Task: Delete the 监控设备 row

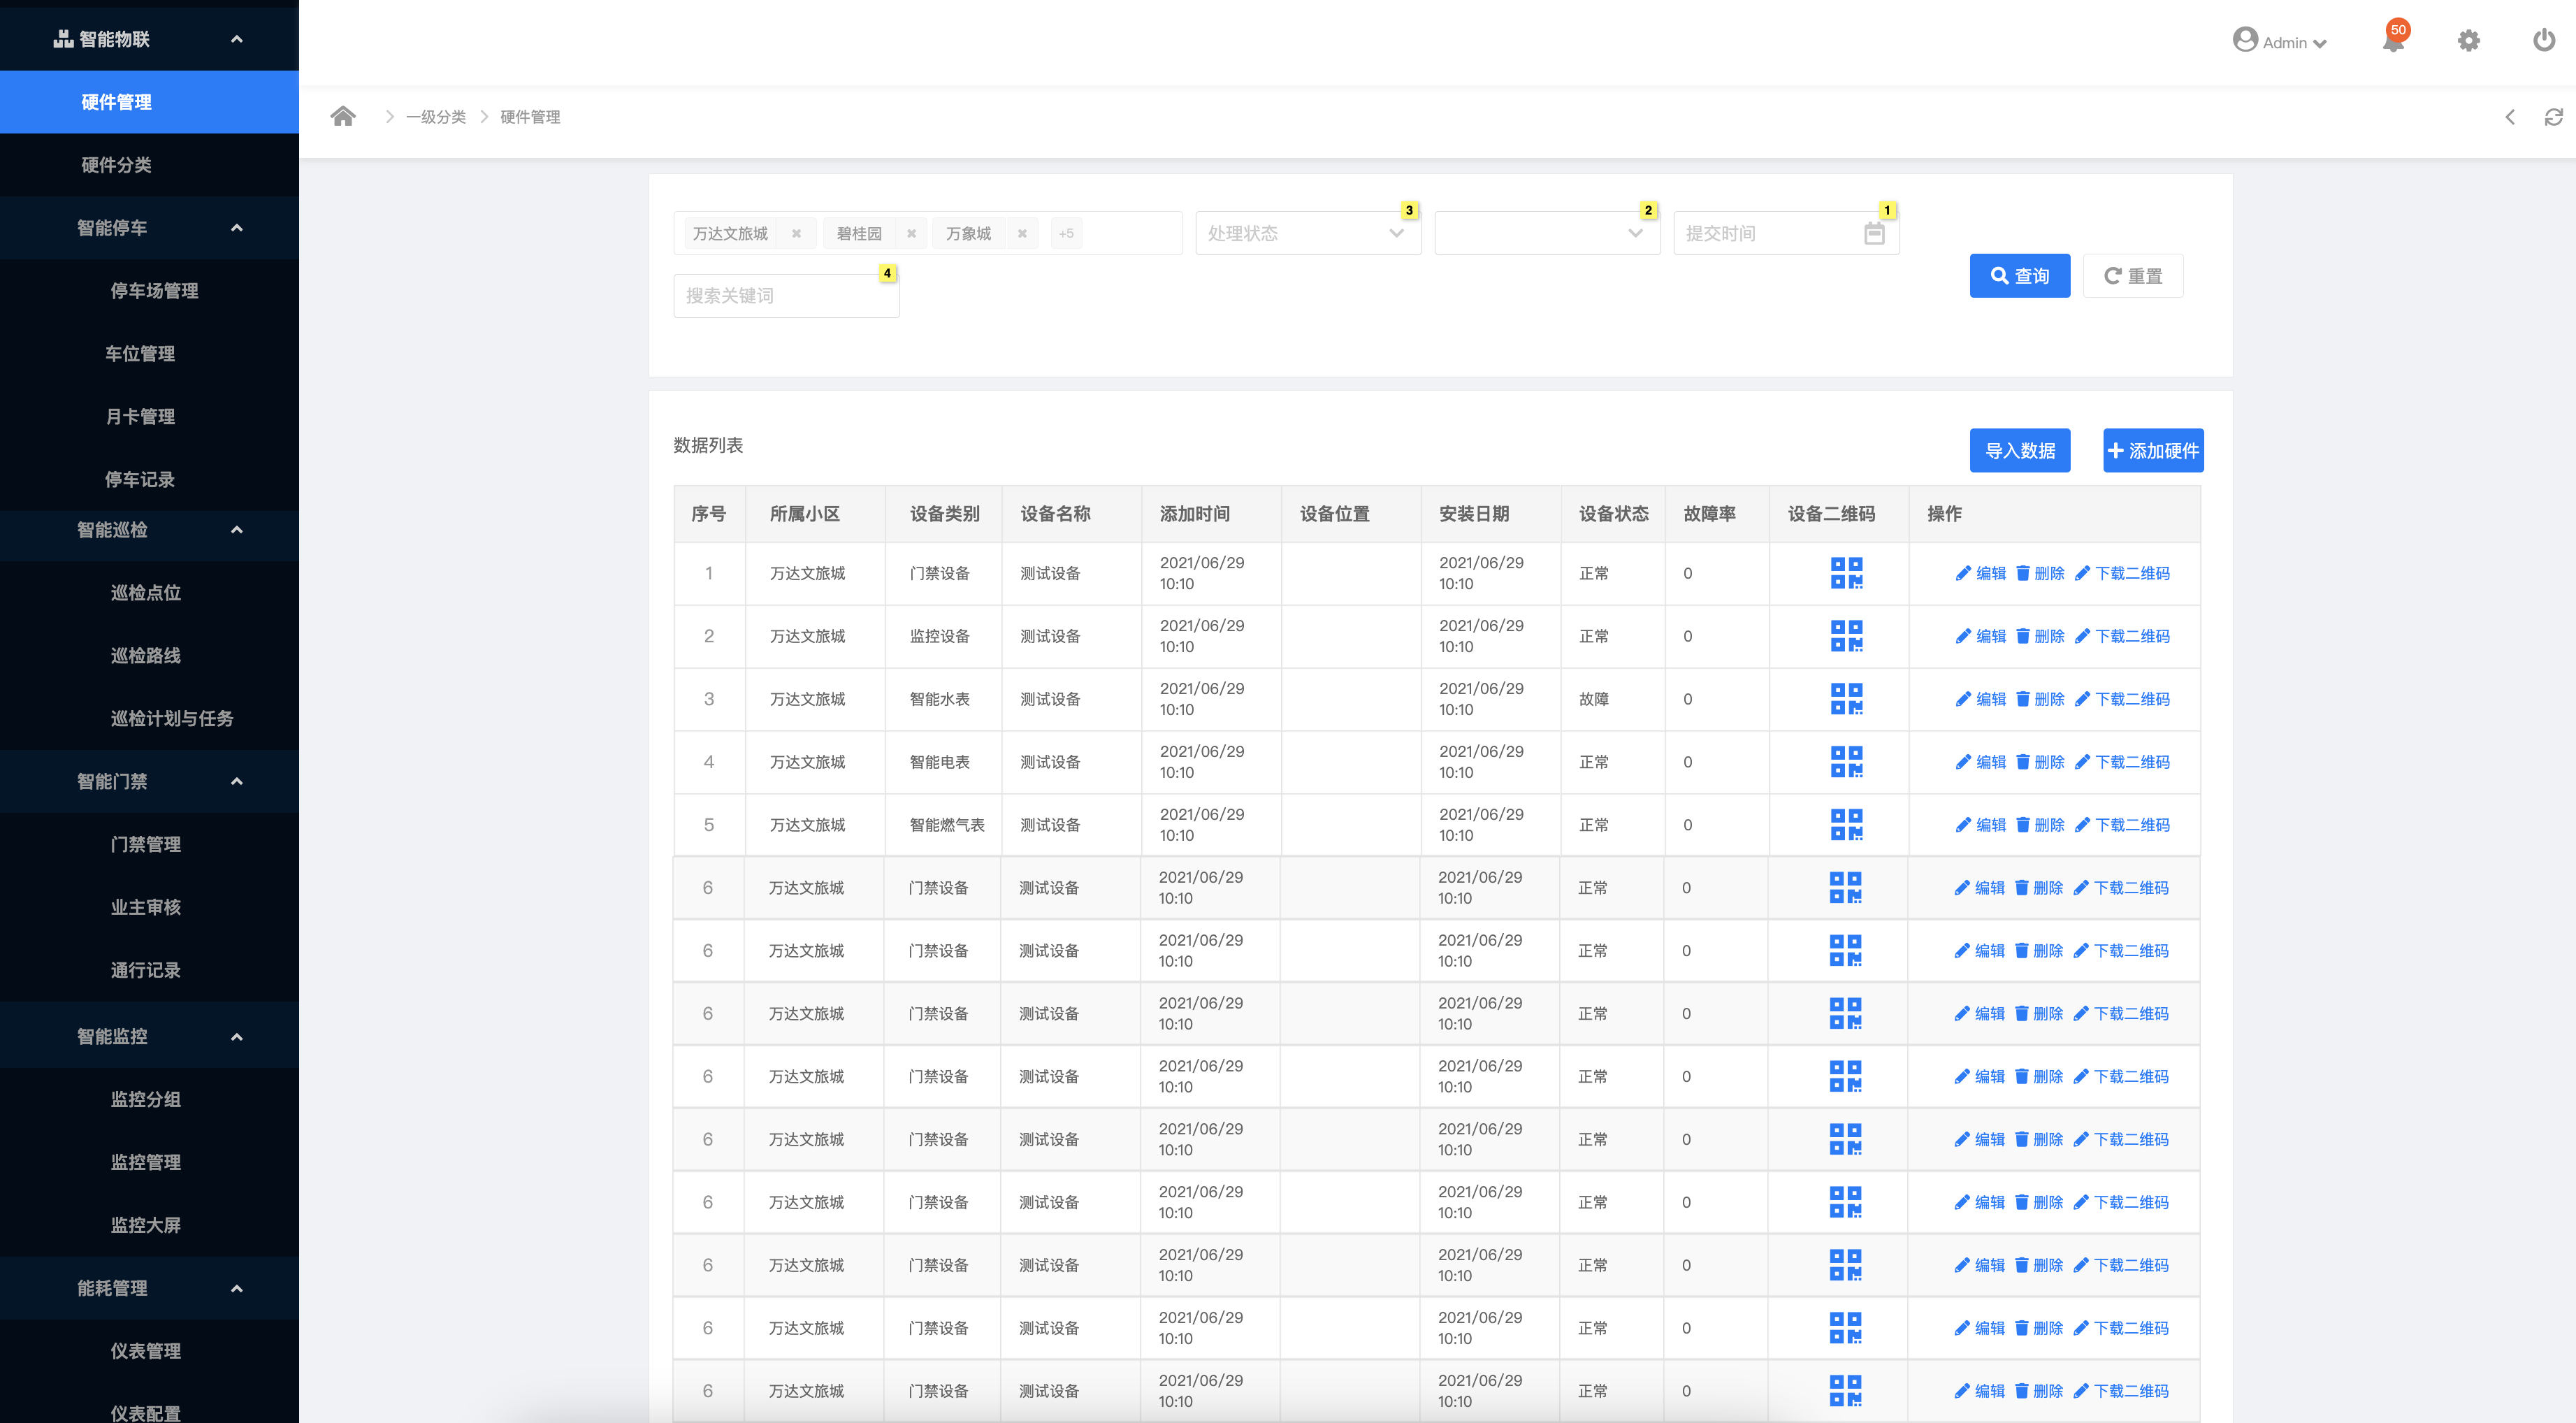Action: tap(2040, 636)
